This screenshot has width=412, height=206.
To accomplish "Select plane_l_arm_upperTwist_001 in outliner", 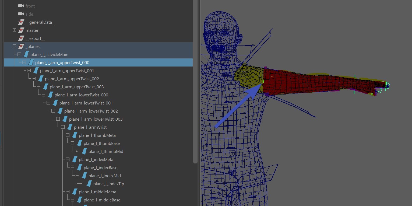I will [67, 71].
